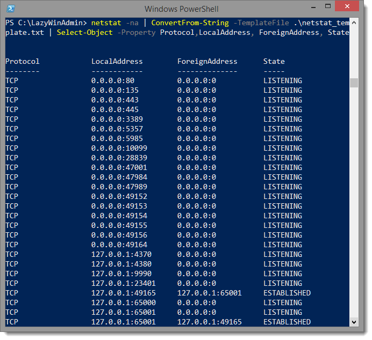The height and width of the screenshot is (340, 372).
Task: Click the ConvertFrom-String cmdlet text
Action: tap(190, 23)
